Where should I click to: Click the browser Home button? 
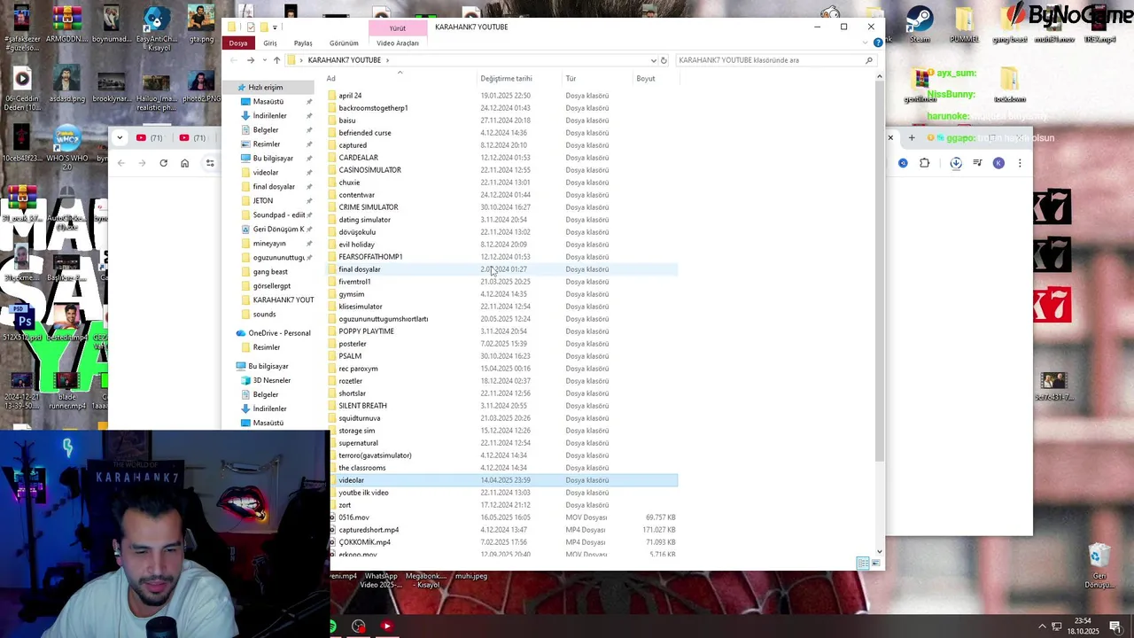click(184, 163)
